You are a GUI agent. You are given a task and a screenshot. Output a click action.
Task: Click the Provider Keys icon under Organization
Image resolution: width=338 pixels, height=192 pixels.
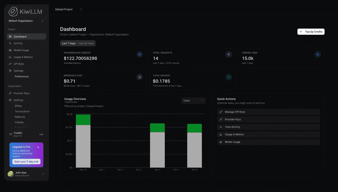click(10, 93)
